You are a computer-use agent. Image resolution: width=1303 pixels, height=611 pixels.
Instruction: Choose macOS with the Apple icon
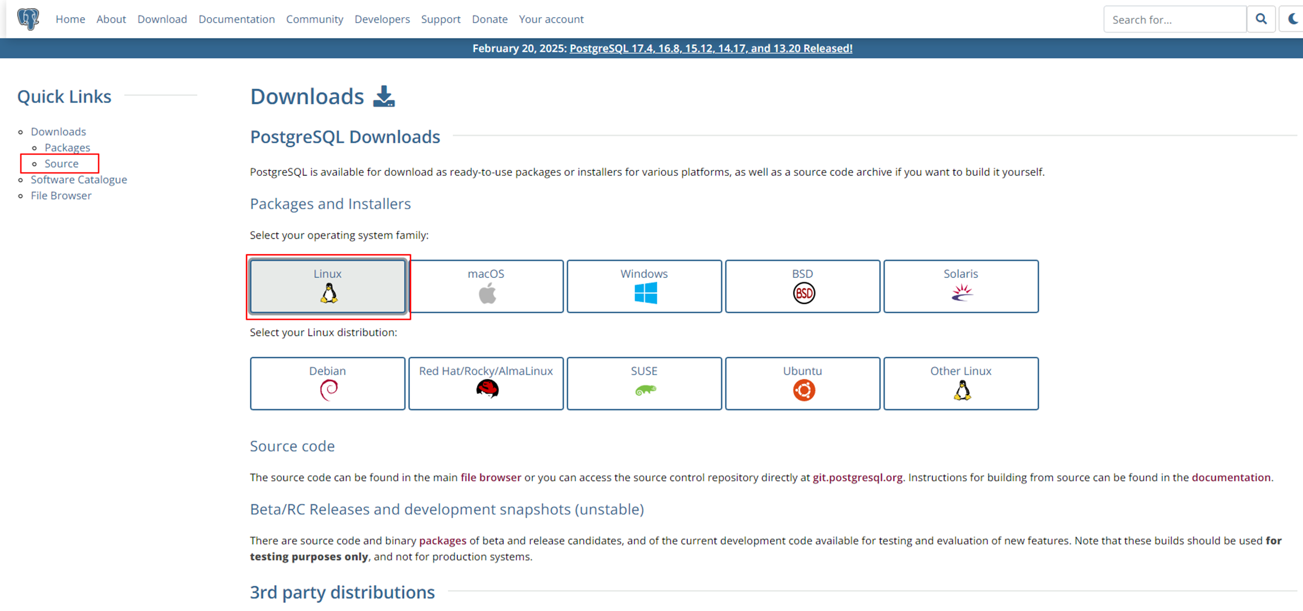pyautogui.click(x=486, y=286)
